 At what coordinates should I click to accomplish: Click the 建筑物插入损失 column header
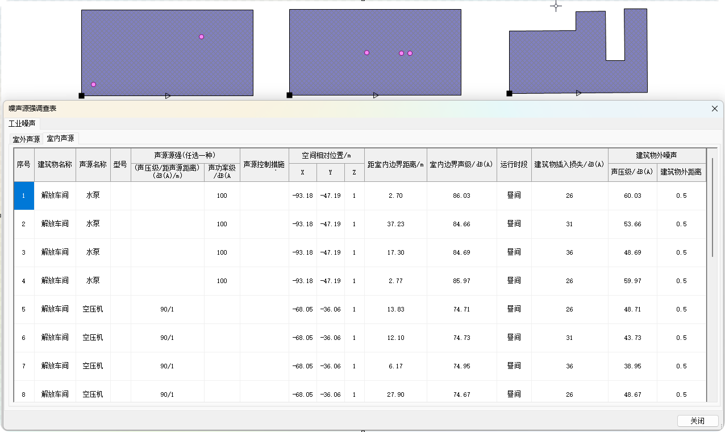pos(569,165)
